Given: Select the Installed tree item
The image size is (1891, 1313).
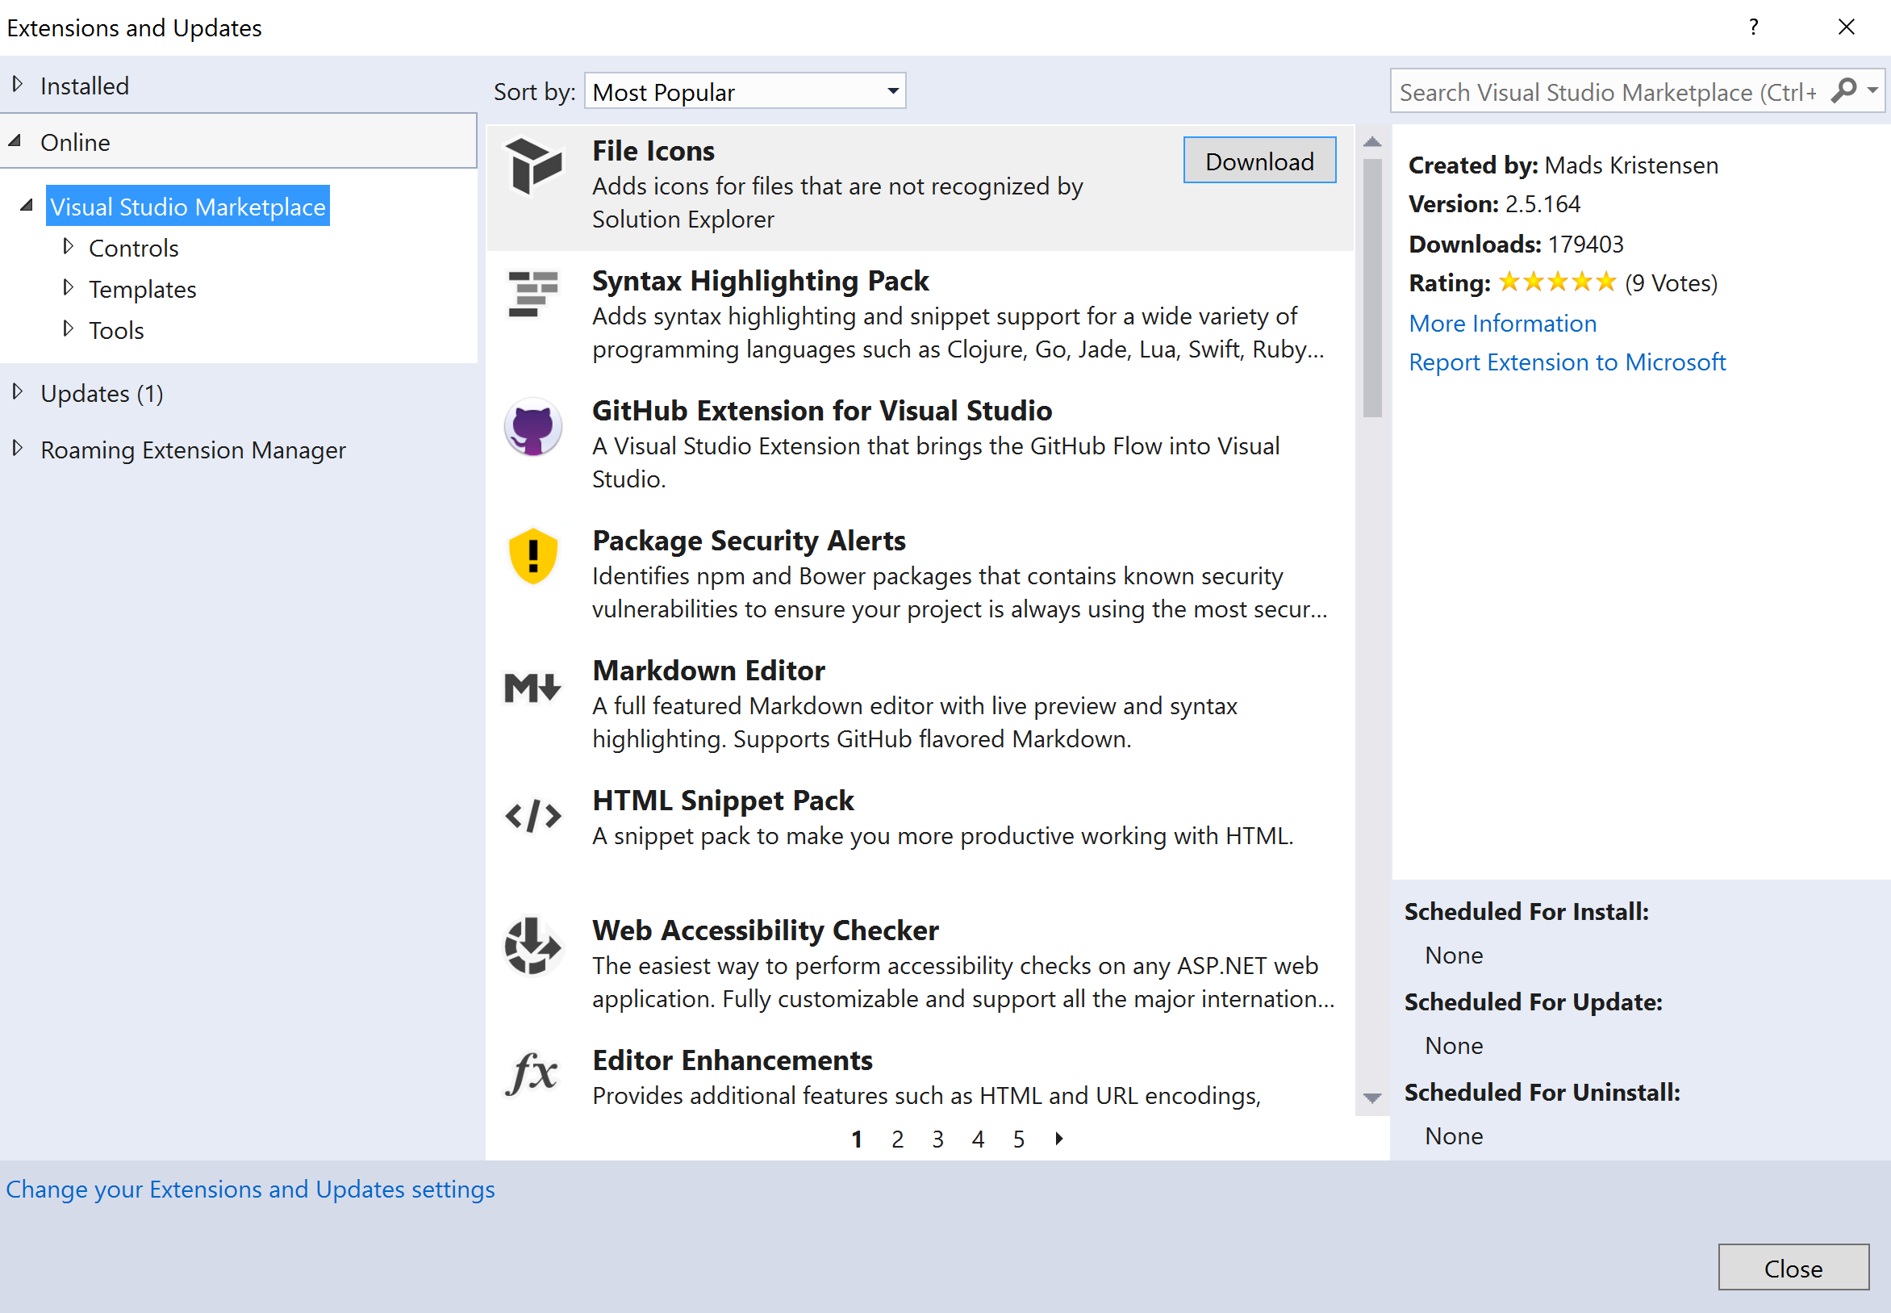Looking at the screenshot, I should pyautogui.click(x=85, y=86).
